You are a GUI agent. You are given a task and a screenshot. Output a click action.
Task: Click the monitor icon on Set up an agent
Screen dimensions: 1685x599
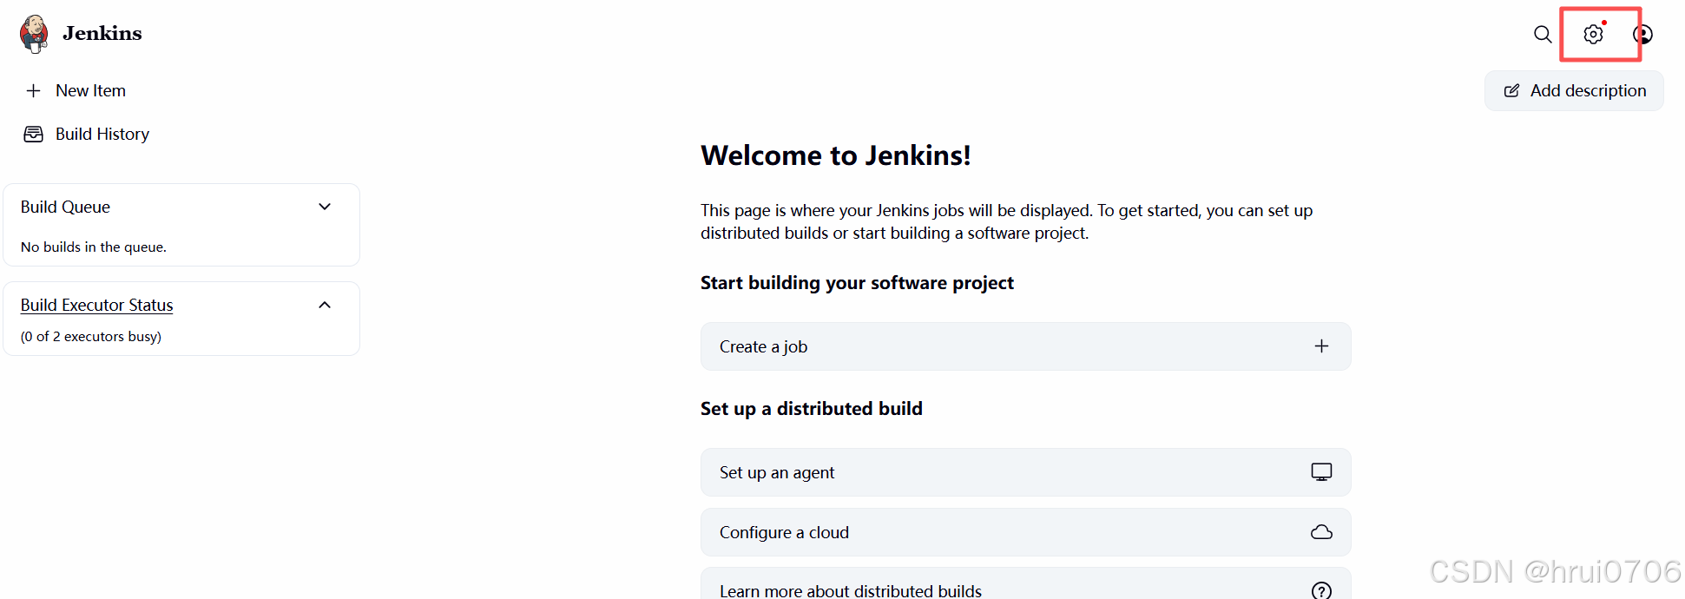click(x=1321, y=471)
